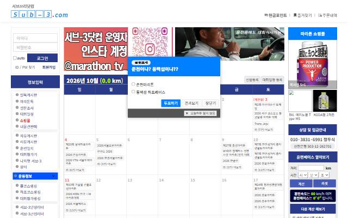This screenshot has height=218, width=348.
Task: Focus the 아이디 input field
Action: (35, 38)
